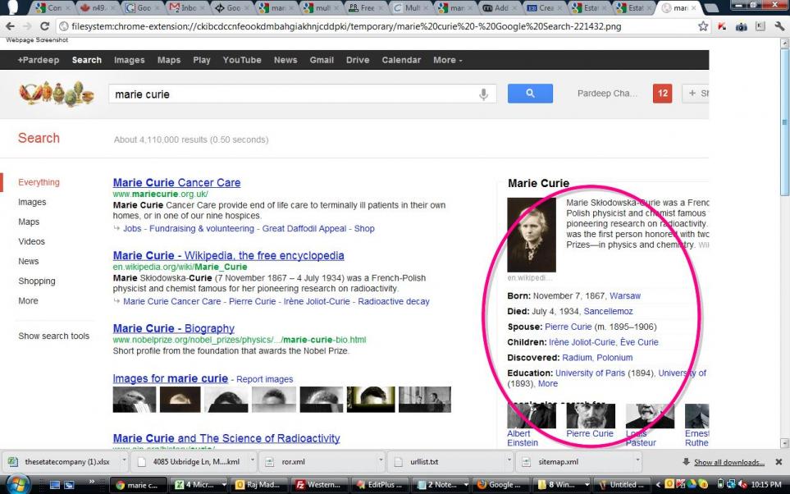The height and width of the screenshot is (494, 790).
Task: Open the Windows Start menu
Action: click(18, 484)
